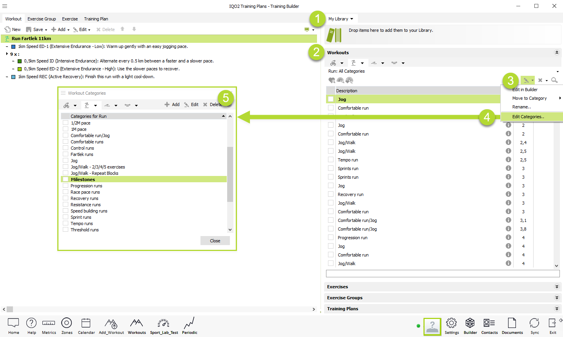Image resolution: width=563 pixels, height=337 pixels.
Task: Select checkbox next to Recovery run workout
Action: click(331, 194)
